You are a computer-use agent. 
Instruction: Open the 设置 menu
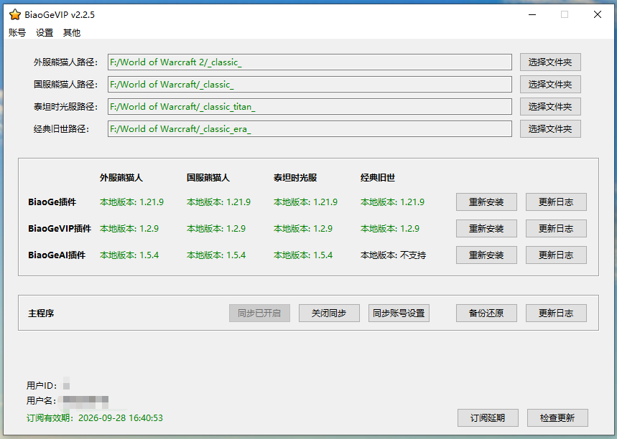(x=45, y=32)
